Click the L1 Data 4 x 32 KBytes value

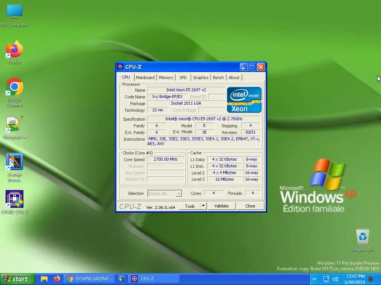point(224,159)
